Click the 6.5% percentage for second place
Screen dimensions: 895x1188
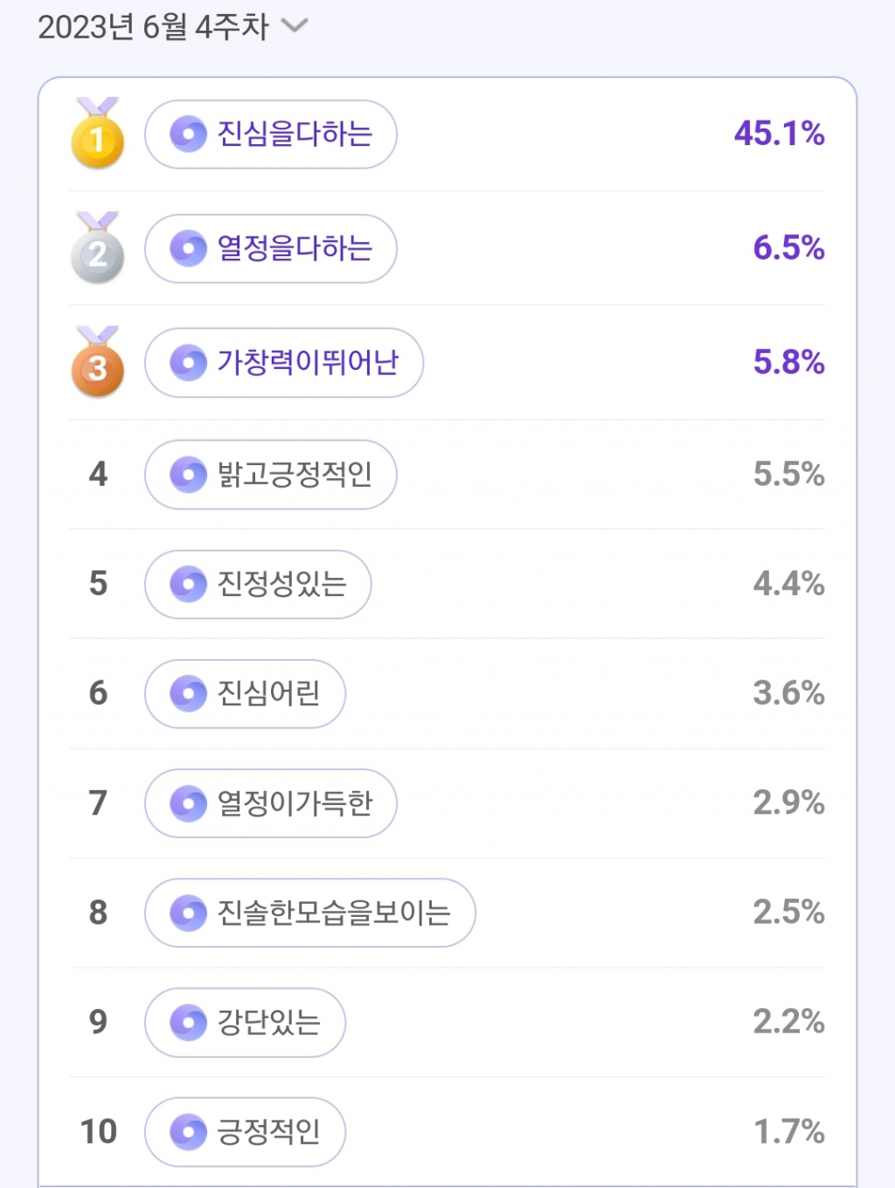788,248
